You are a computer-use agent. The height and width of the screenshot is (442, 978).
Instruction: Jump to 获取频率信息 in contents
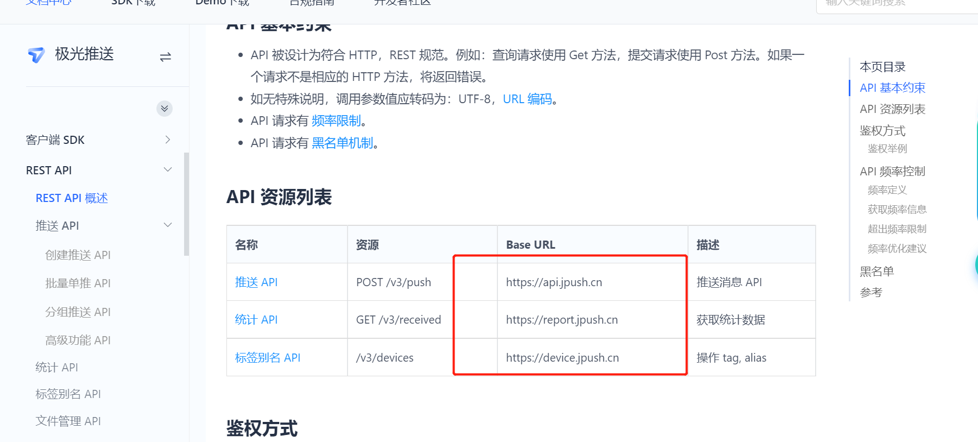897,209
